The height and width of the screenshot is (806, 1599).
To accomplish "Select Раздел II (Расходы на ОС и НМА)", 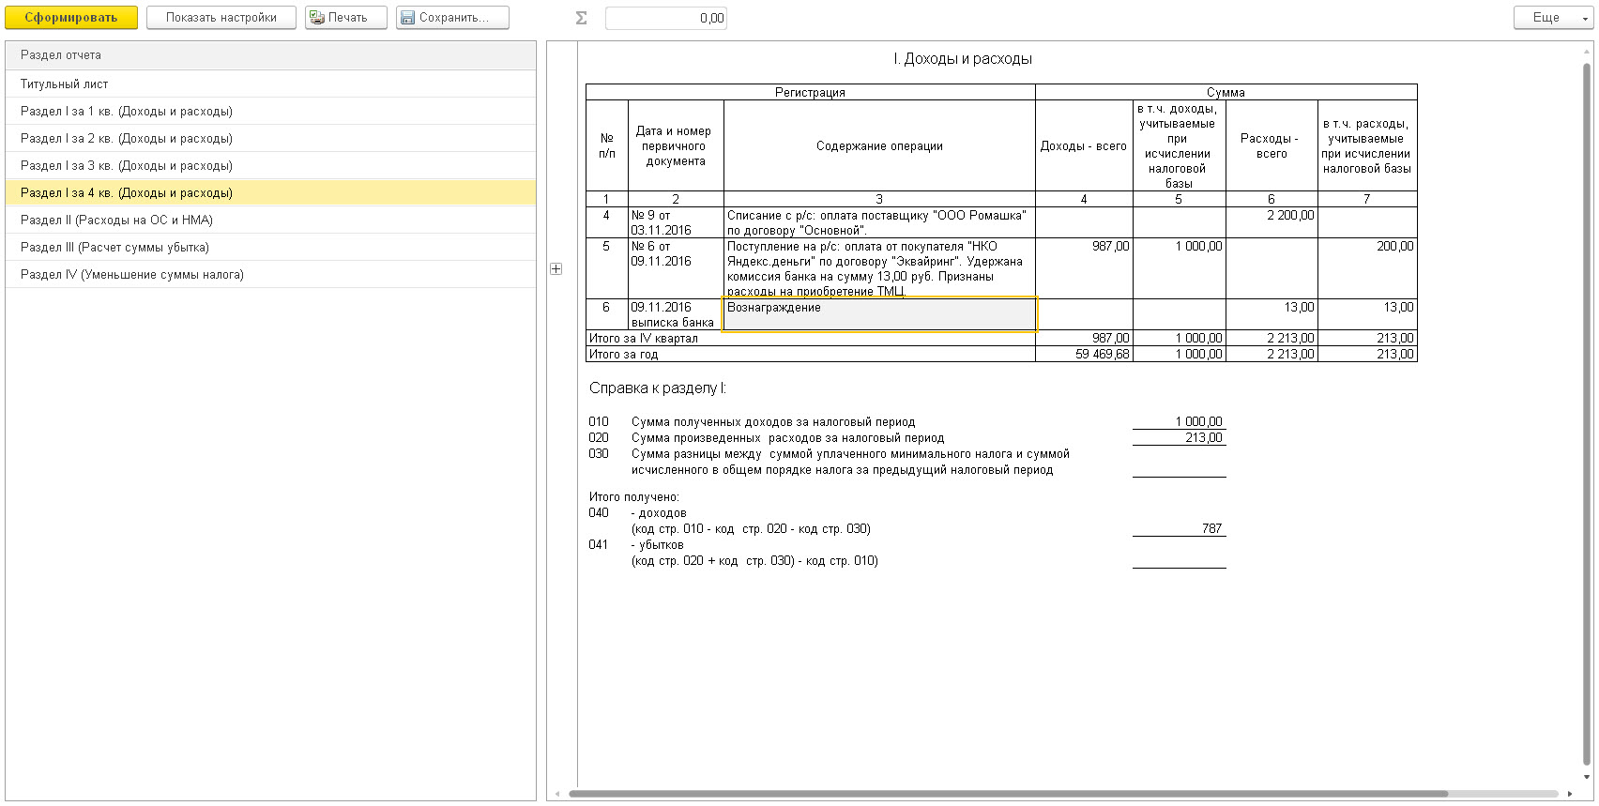I will [116, 221].
